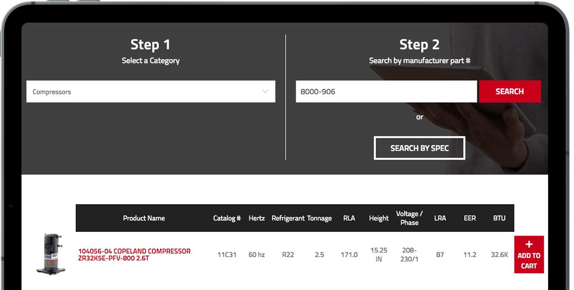This screenshot has height=290, width=574.
Task: Click the EER column header
Action: click(x=469, y=218)
